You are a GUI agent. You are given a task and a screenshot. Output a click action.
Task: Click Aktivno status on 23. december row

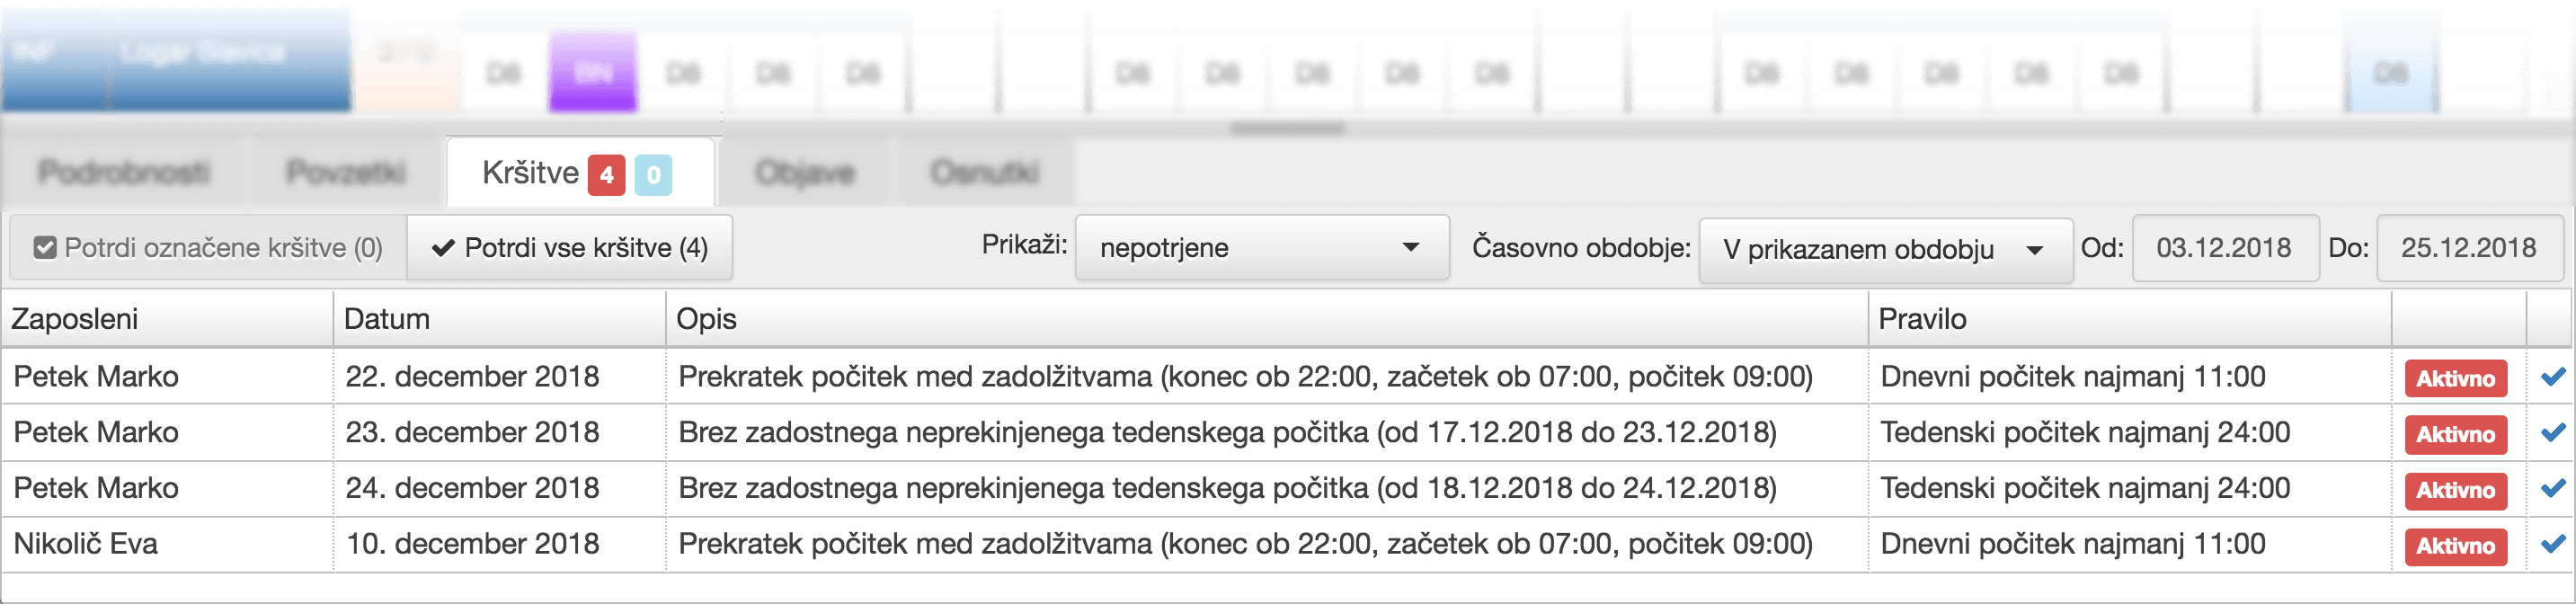pyautogui.click(x=2455, y=435)
